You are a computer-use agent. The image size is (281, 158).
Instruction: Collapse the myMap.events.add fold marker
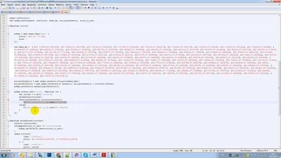(8, 92)
